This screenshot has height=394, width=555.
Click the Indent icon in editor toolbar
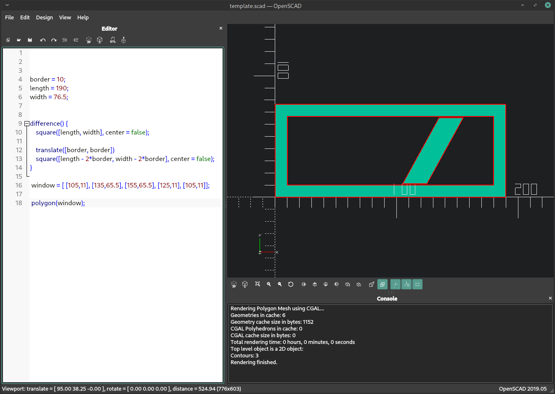click(76, 40)
